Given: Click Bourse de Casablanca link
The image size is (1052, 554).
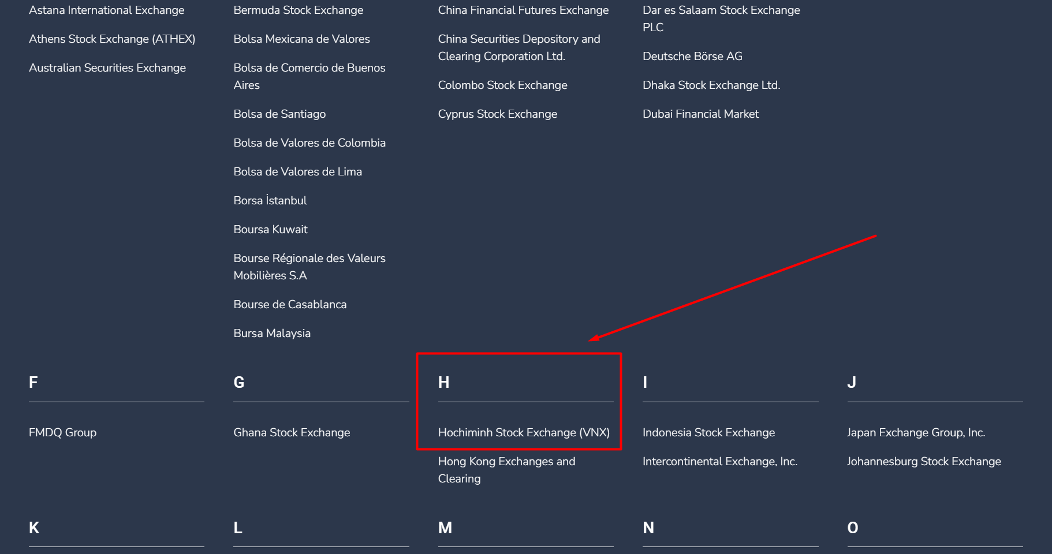Looking at the screenshot, I should pos(290,304).
